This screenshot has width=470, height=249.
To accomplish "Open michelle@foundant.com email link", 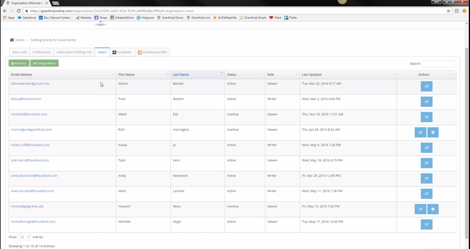I will click(x=29, y=114).
